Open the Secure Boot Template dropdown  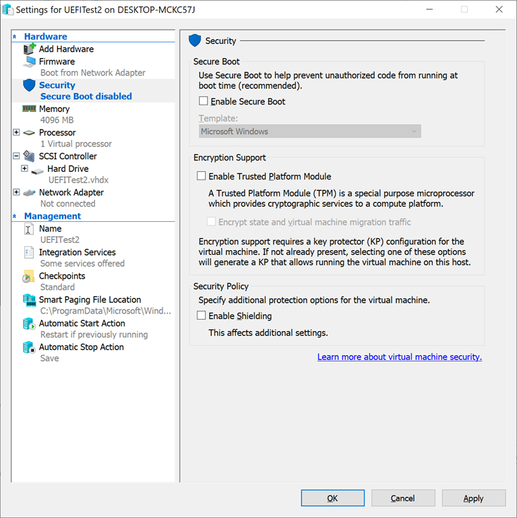pos(310,132)
